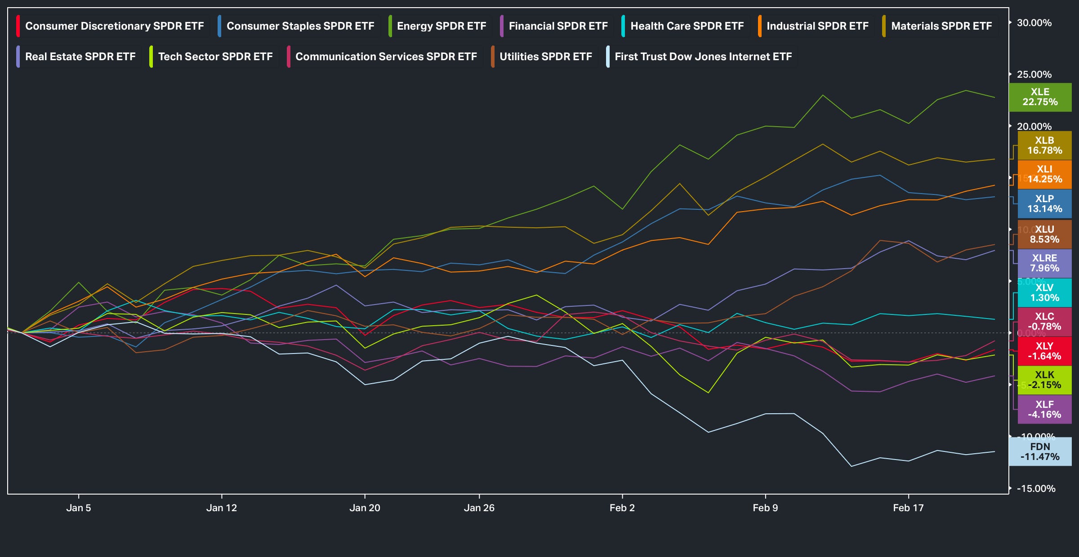This screenshot has height=557, width=1079.
Task: Select Health Care SPDR ETF legend item
Action: tap(687, 26)
